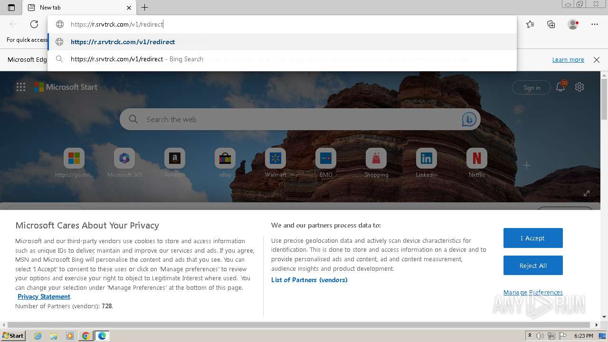Click the browser back arrow
608x342 pixels.
(13, 24)
